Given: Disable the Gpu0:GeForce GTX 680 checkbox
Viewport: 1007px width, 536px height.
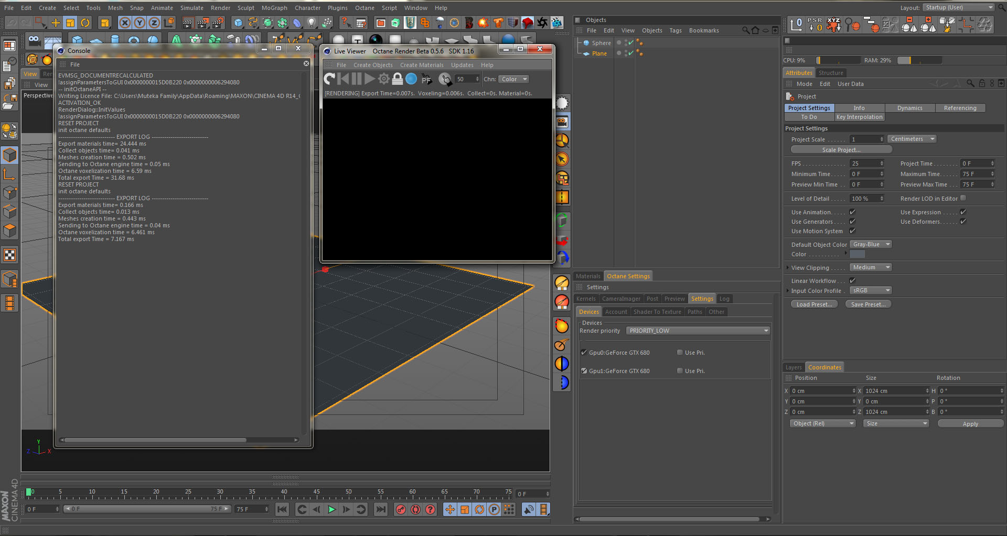Looking at the screenshot, I should coord(584,353).
